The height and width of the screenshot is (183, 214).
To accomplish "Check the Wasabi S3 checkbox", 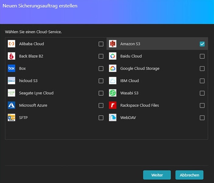I will pyautogui.click(x=202, y=93).
